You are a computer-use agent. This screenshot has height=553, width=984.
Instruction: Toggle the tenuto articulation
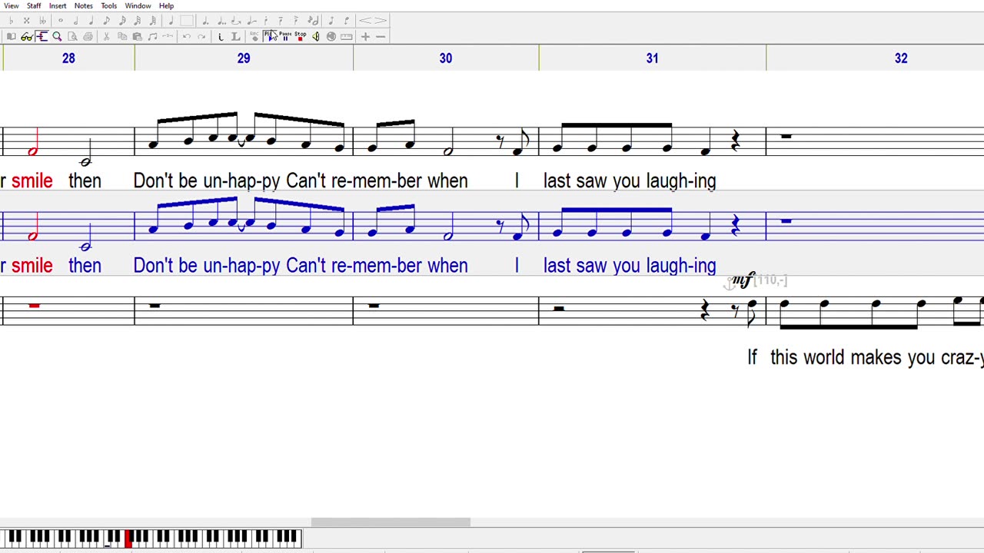[281, 21]
